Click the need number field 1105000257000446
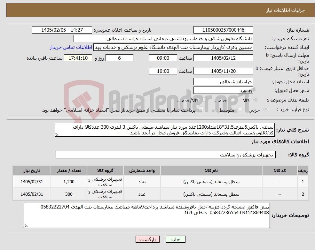The image size is (315, 250). click(x=223, y=30)
